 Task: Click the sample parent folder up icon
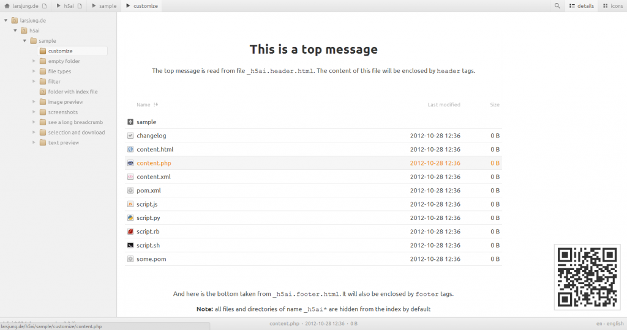(130, 122)
